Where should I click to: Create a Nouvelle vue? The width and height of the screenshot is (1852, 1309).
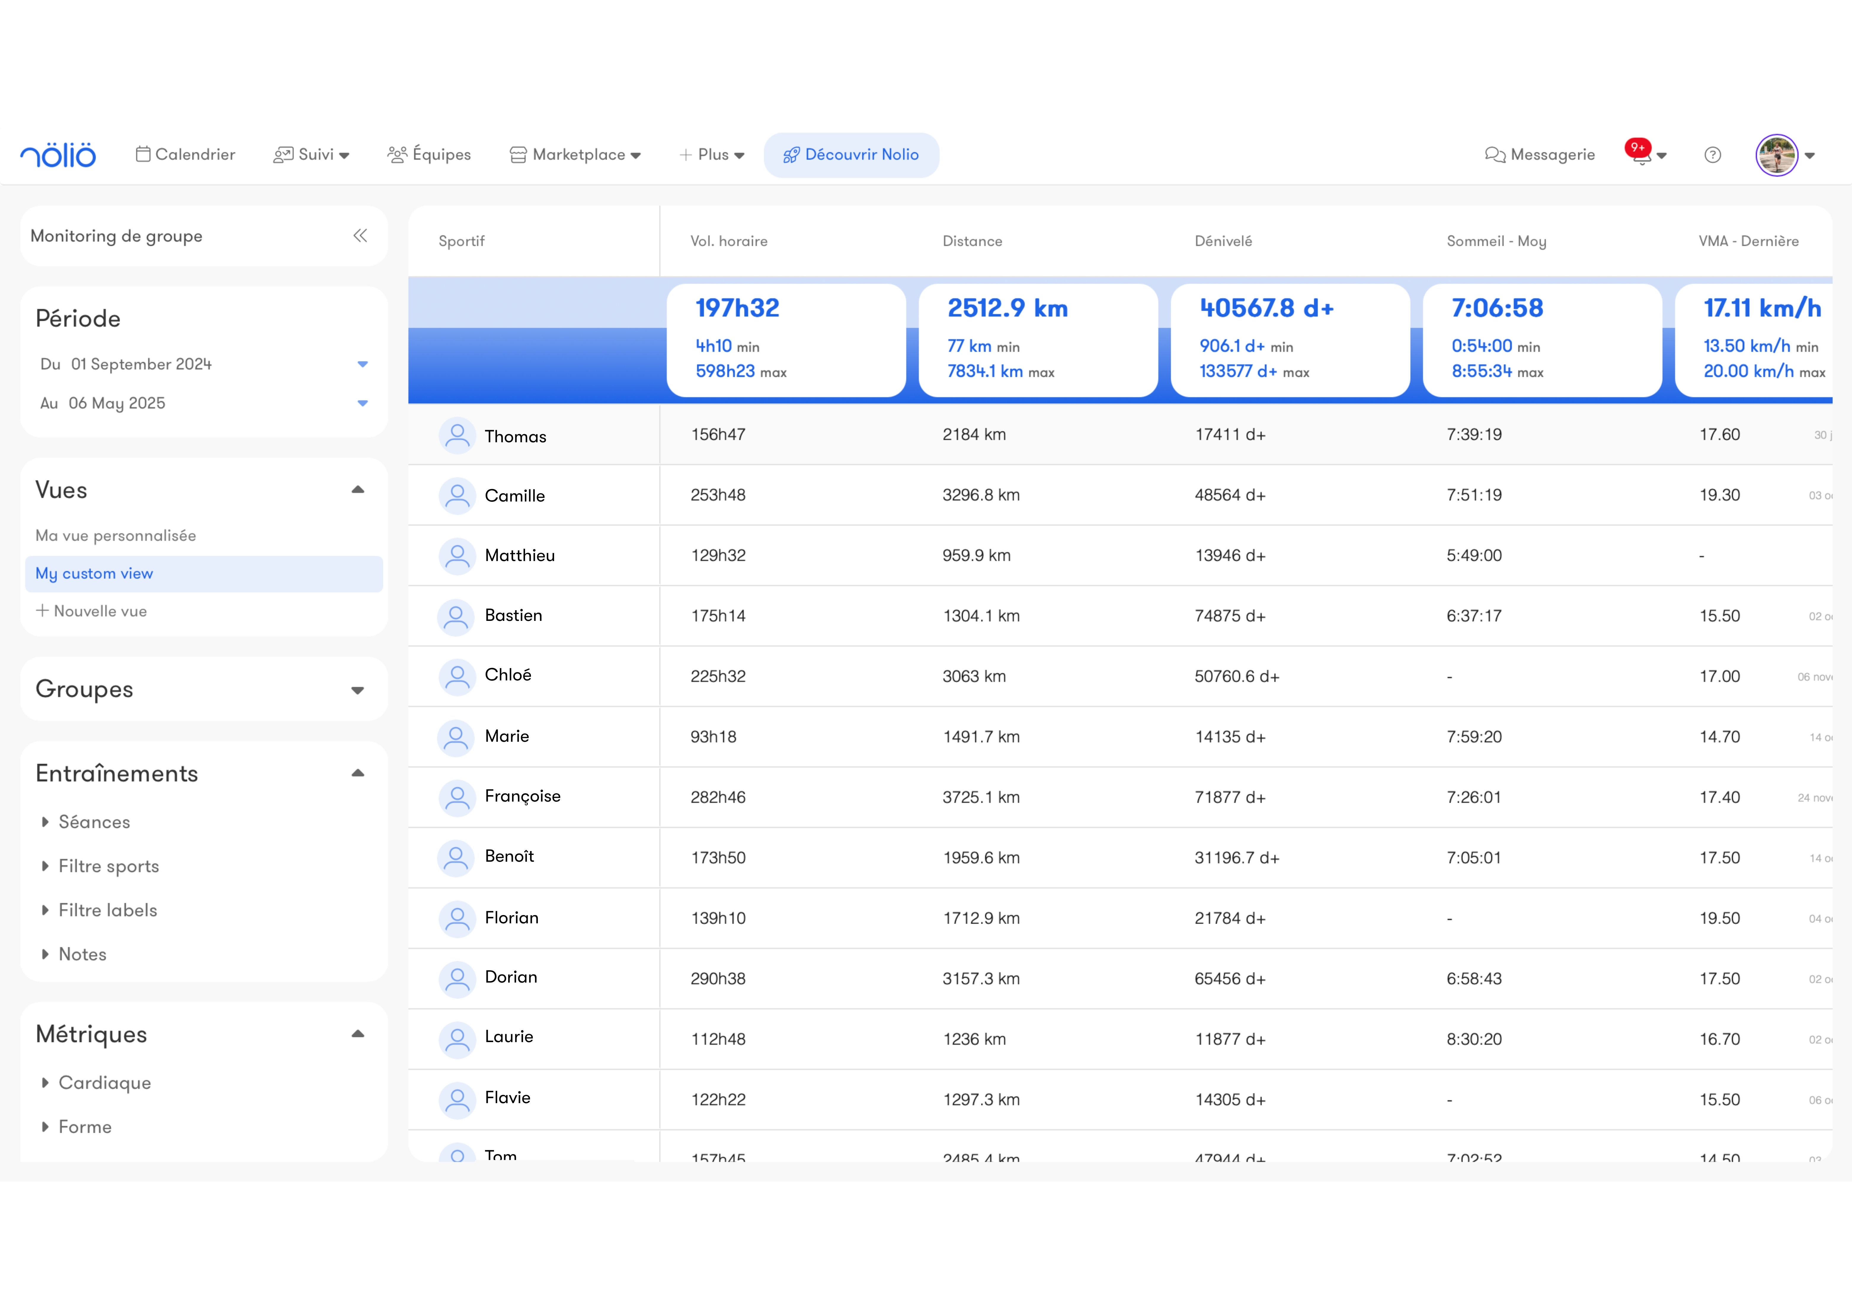pos(91,611)
